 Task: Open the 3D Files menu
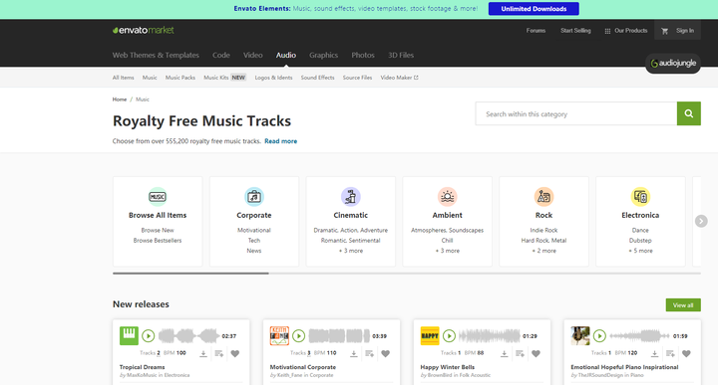[x=401, y=55]
